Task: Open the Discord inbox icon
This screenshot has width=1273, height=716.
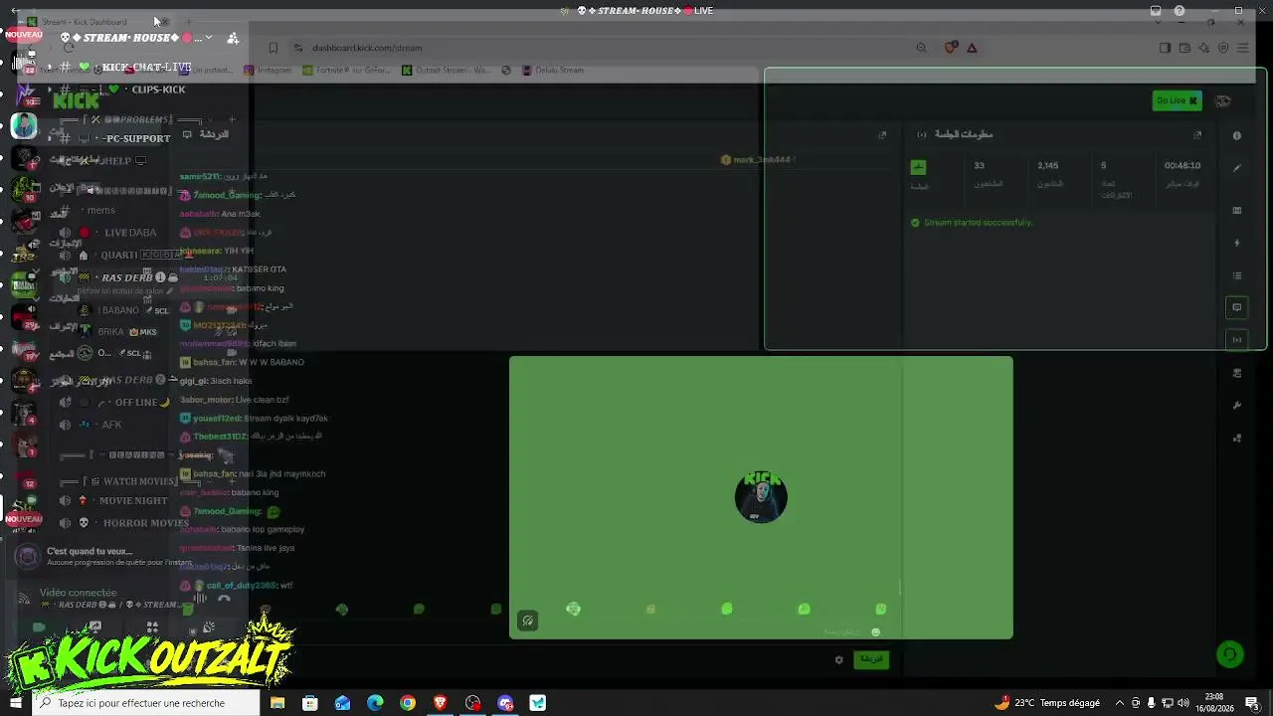Action: coord(1155,11)
